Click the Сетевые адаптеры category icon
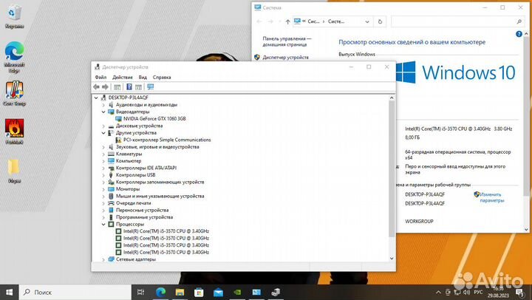 [x=111, y=259]
